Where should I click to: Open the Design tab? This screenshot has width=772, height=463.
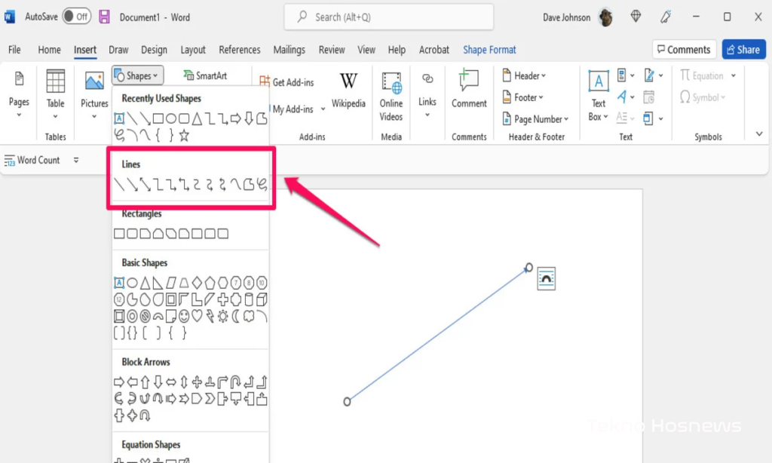[154, 50]
